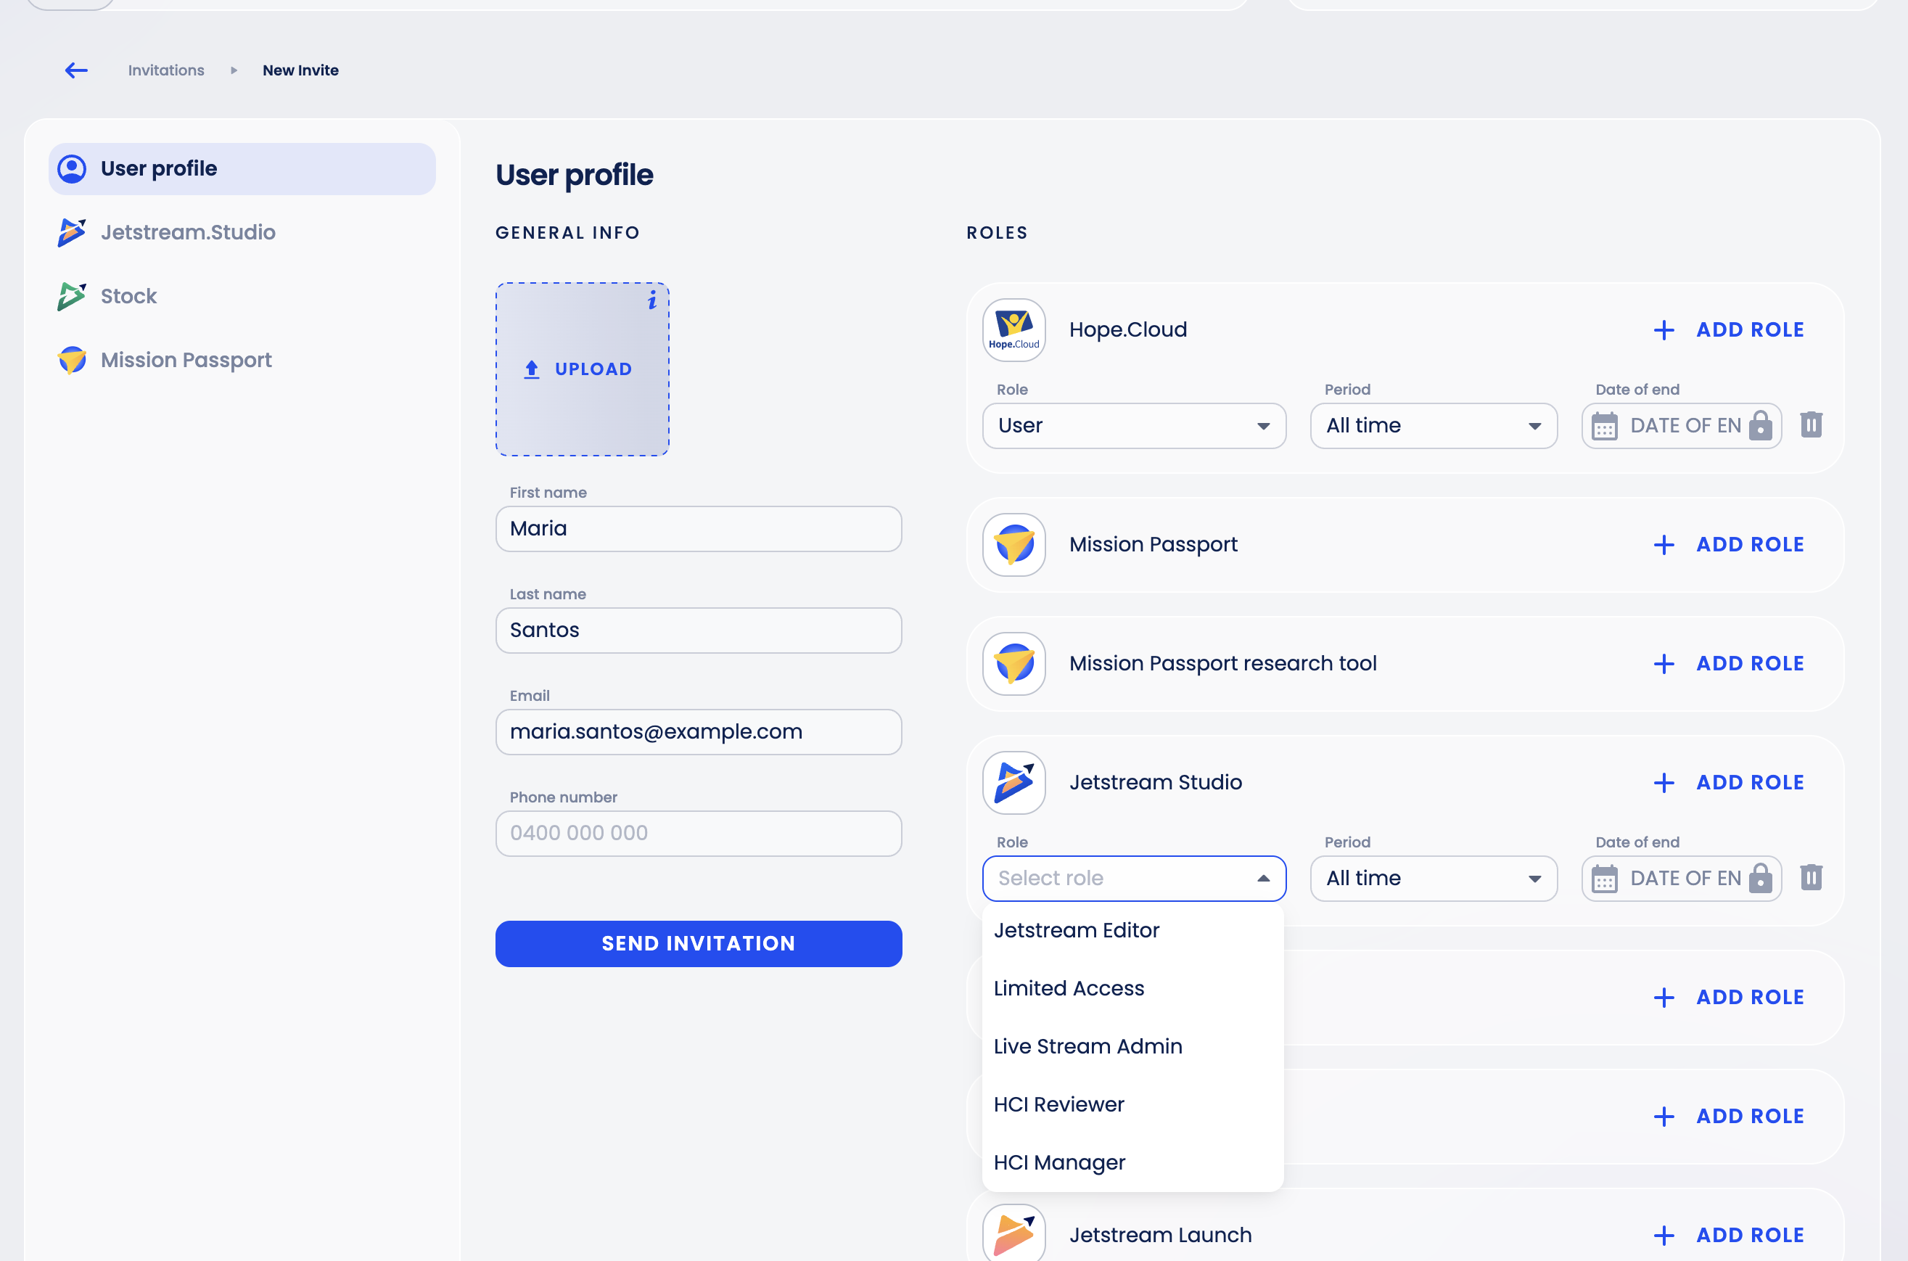Click the lock icon in Hope.Cloud date field

click(x=1760, y=425)
